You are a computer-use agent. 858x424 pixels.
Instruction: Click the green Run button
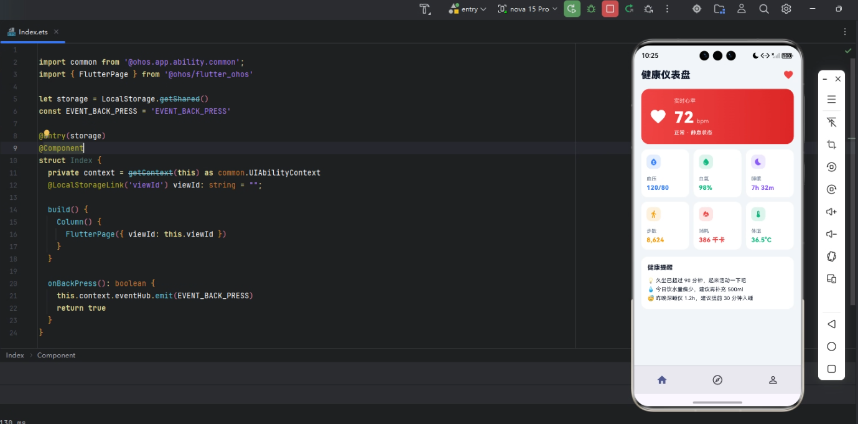(x=572, y=9)
